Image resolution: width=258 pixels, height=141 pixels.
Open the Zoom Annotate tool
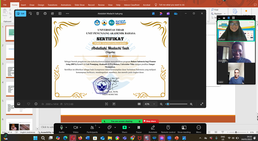153,129
